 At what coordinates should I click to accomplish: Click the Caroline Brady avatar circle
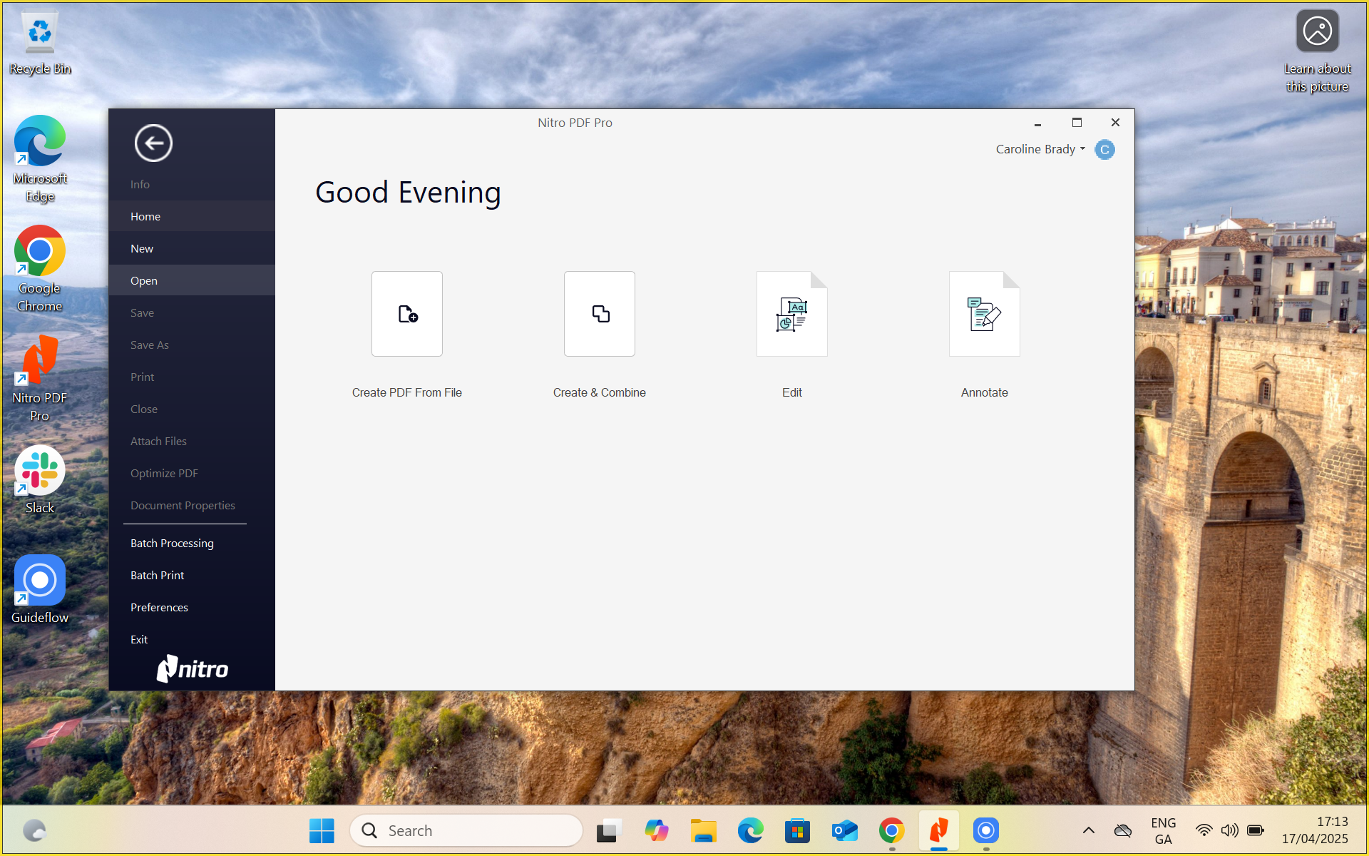[x=1104, y=150]
